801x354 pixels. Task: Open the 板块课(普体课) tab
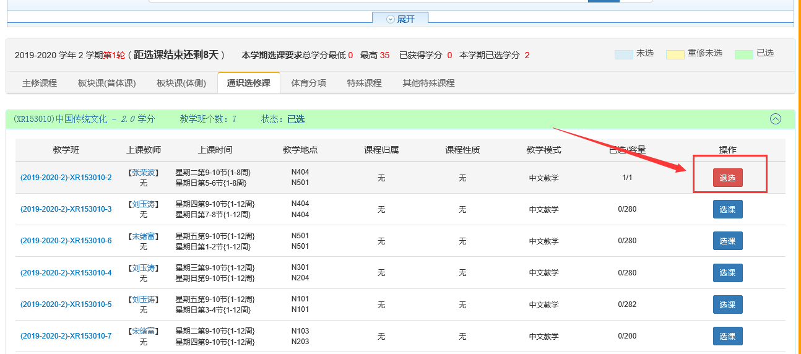106,83
